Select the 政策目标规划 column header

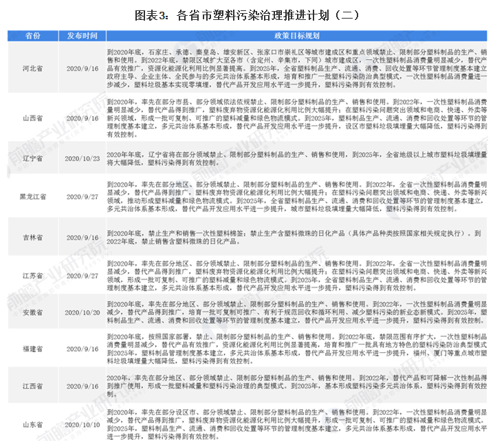point(297,36)
